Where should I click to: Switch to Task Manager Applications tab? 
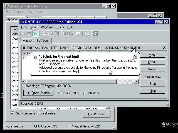tap(13, 19)
